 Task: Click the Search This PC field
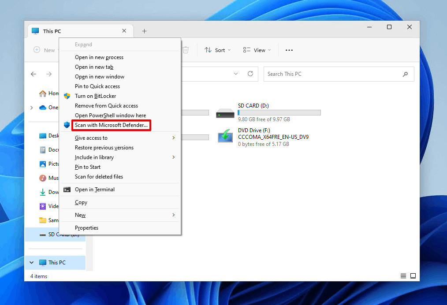point(339,74)
